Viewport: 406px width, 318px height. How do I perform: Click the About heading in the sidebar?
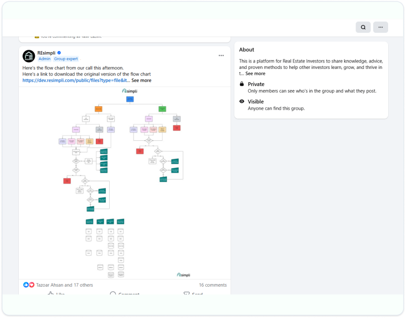click(247, 50)
